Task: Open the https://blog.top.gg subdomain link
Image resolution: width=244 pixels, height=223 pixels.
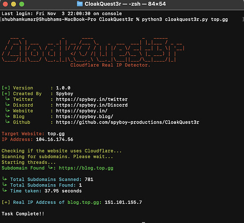Action: point(86,168)
